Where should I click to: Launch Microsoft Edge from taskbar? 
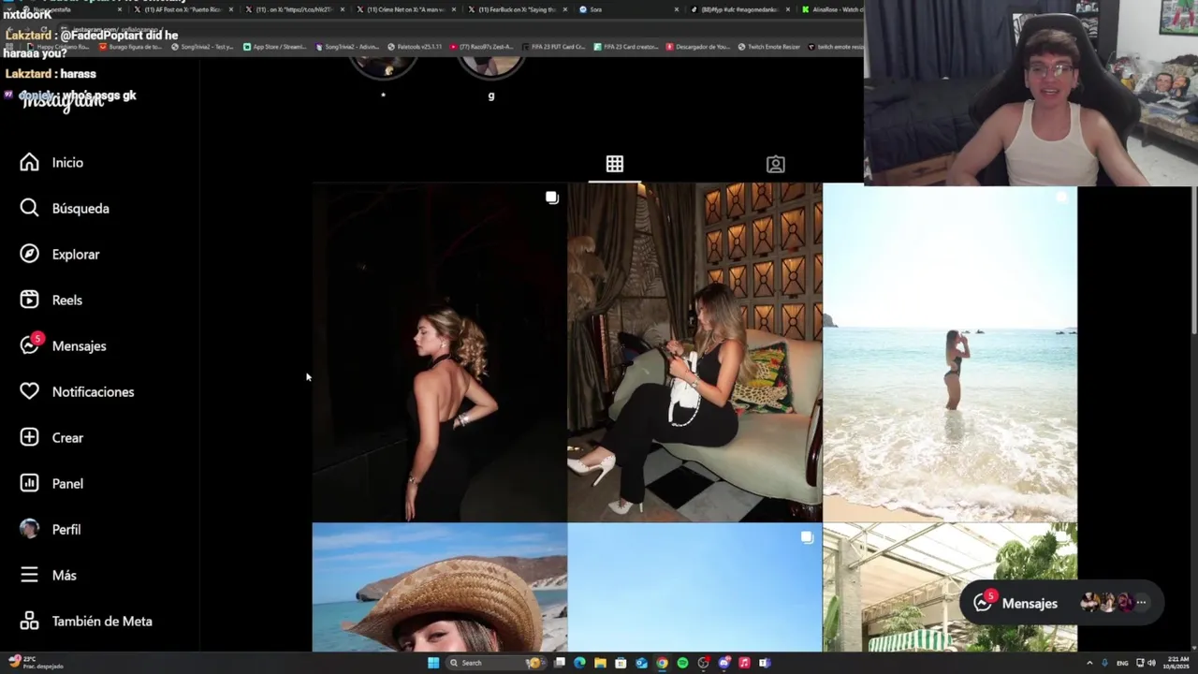[579, 663]
